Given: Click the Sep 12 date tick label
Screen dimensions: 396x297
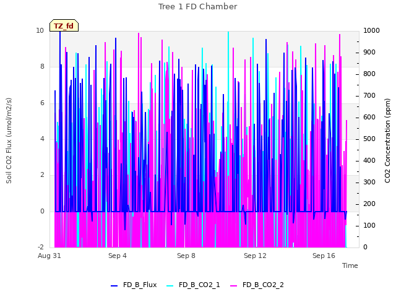Looking at the screenshot, I should 255,256.
